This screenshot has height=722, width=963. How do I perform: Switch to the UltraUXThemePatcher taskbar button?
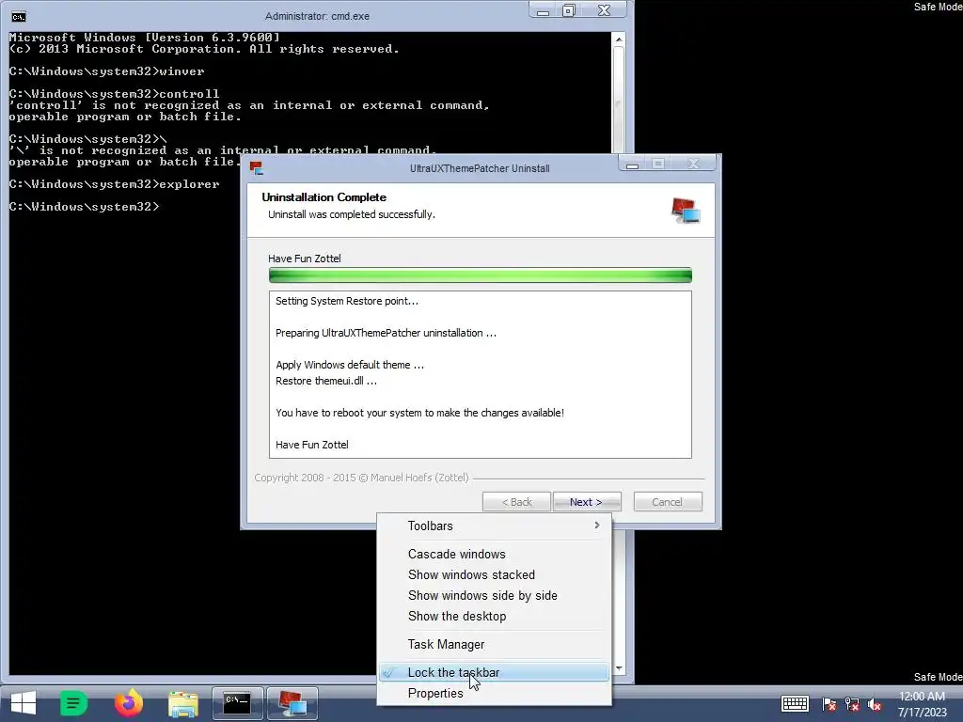pyautogui.click(x=292, y=703)
